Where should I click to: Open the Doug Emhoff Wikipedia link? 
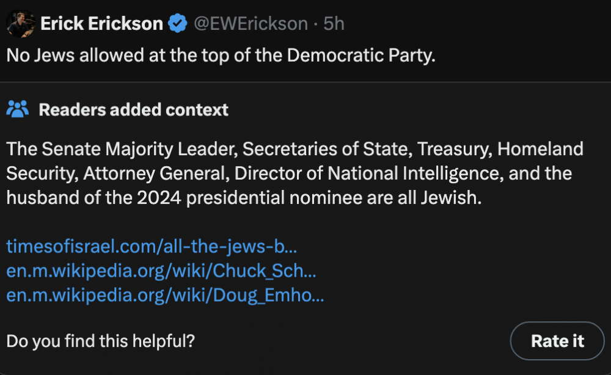pos(165,296)
